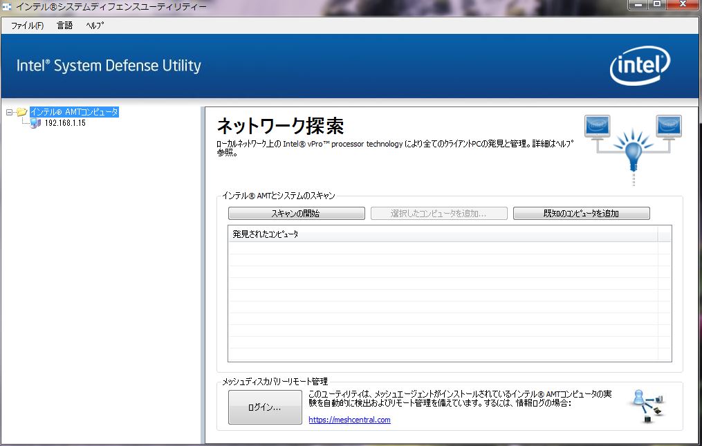
Task: Click the Intel logo in banner
Action: [640, 66]
